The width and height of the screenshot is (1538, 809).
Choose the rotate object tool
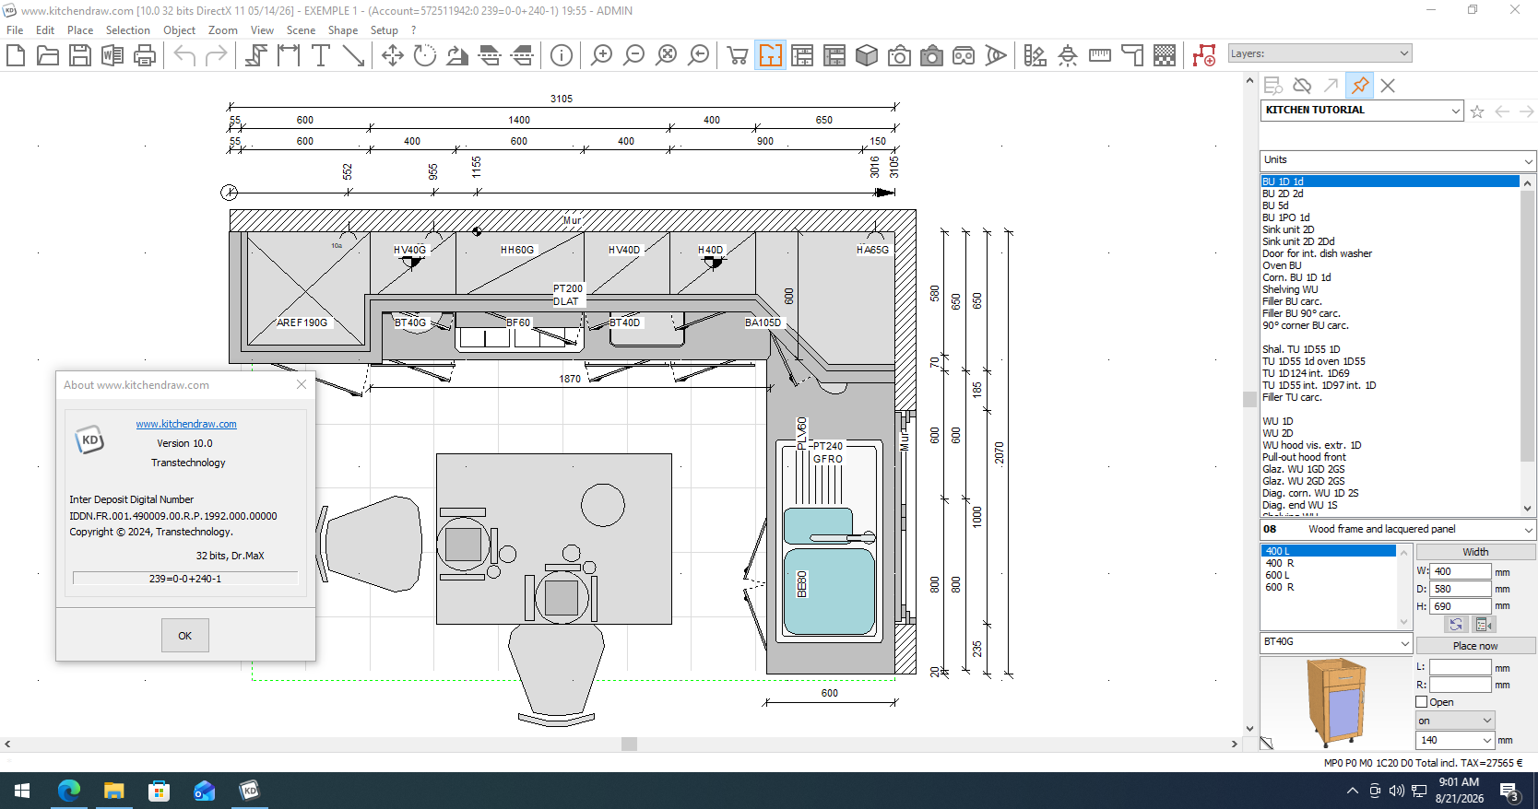425,55
